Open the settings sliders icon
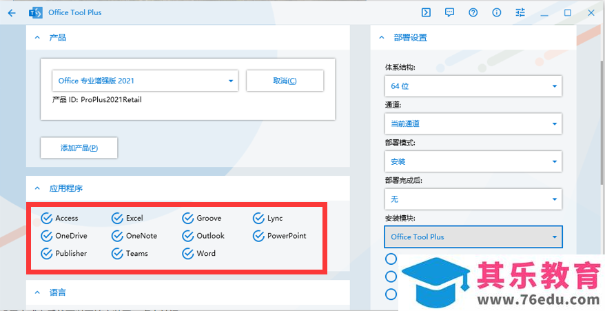Viewport: 605px width, 311px height. pos(520,12)
